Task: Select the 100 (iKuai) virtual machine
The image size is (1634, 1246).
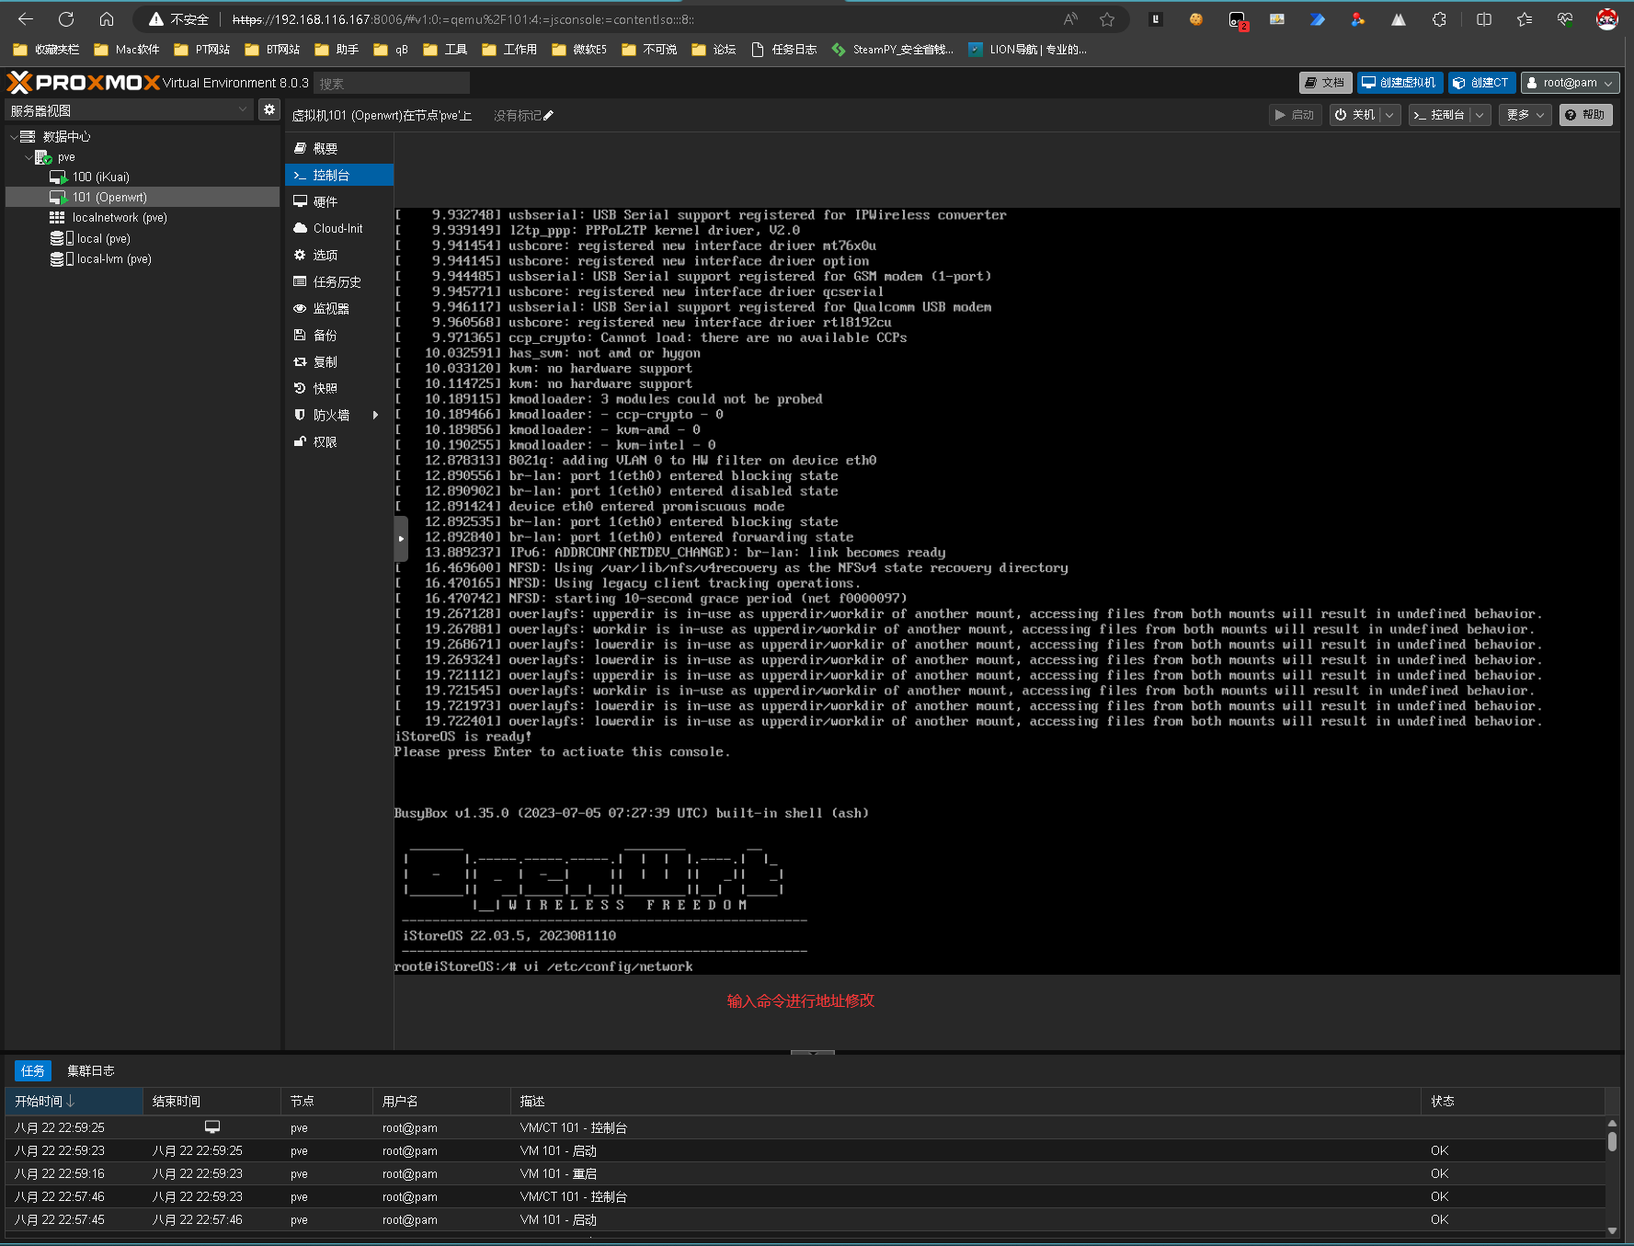Action: tap(100, 177)
